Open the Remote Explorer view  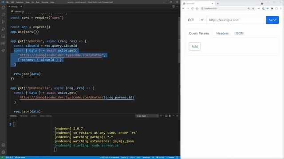click(3, 36)
